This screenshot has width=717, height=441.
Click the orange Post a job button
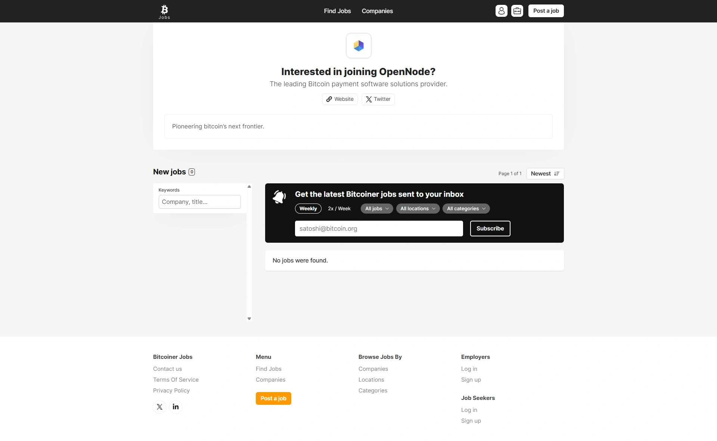(x=273, y=398)
